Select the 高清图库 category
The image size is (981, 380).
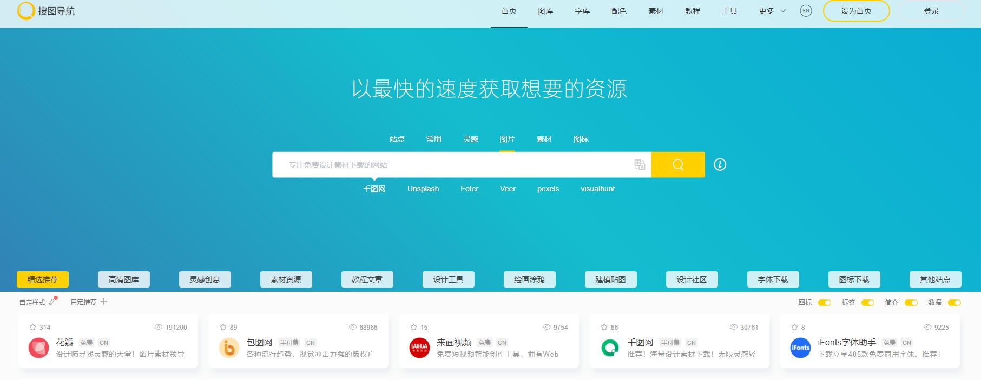[124, 279]
